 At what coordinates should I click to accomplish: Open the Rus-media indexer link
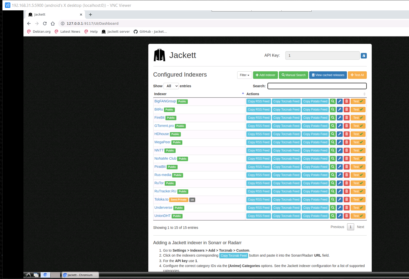tap(163, 175)
